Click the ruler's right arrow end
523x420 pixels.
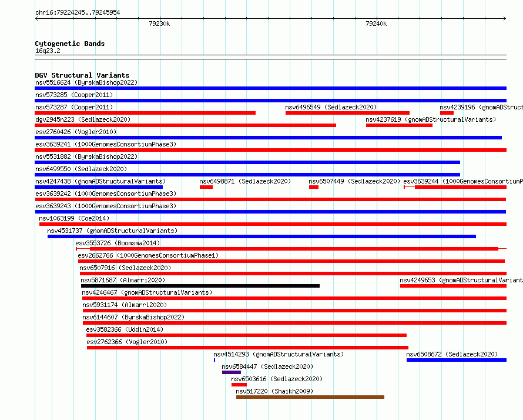click(x=505, y=18)
